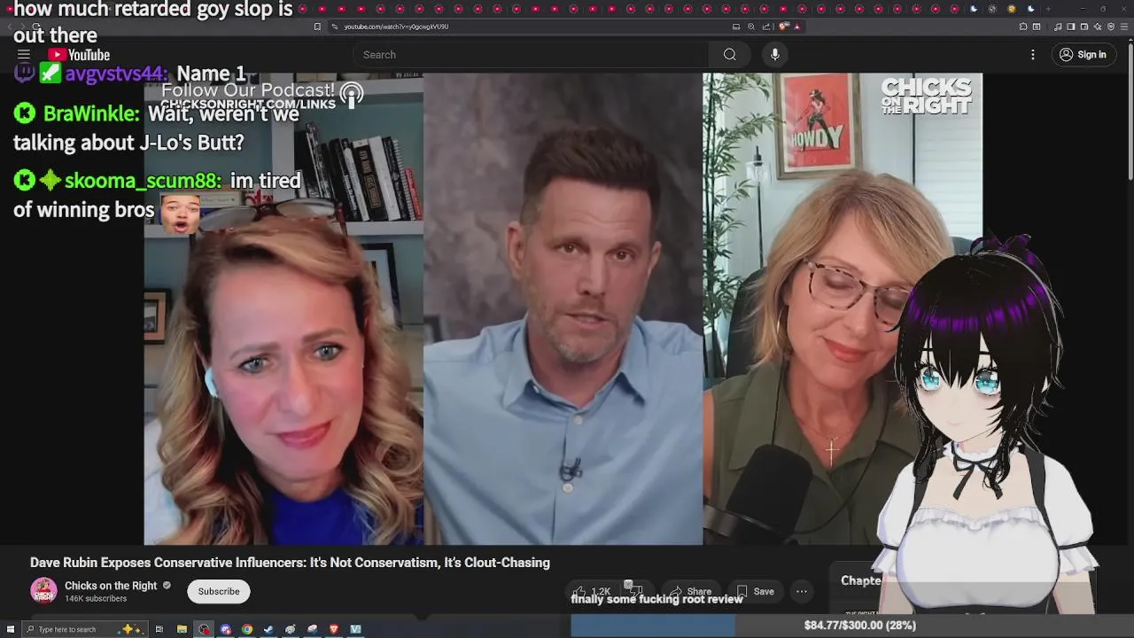Screen dimensions: 1134x638
Task: Bookmark page using icon left of URL
Action: coord(317,27)
